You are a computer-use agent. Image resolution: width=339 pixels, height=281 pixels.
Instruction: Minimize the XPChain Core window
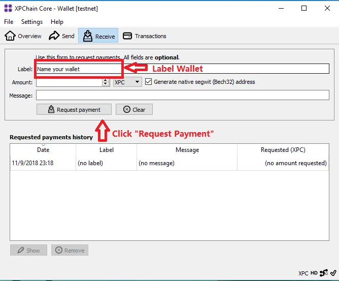(x=281, y=9)
